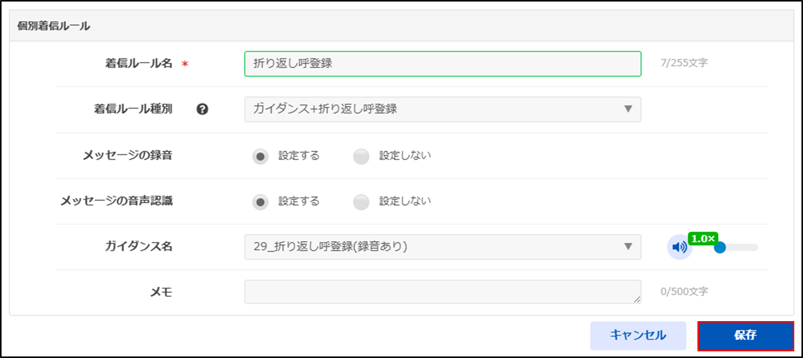
Task: Select 設定しない for メッセージの録音
Action: [x=362, y=157]
